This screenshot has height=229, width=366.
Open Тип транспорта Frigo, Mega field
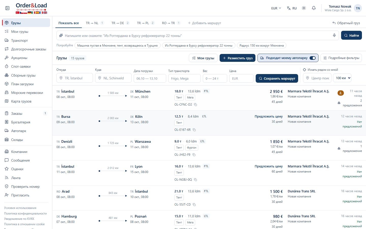click(x=185, y=78)
